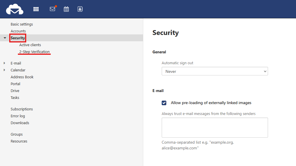Expand the E-mail settings arrow
This screenshot has height=166, width=296.
[x=4, y=63]
